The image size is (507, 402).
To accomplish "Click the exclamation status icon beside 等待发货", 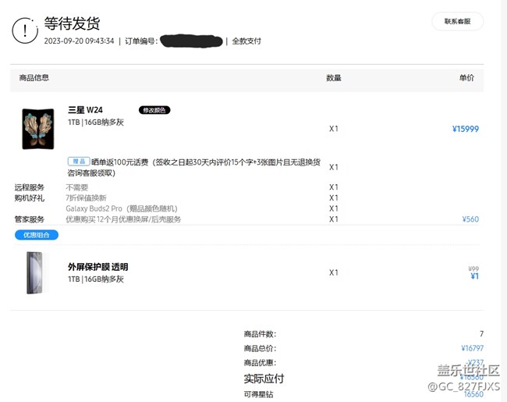I will tap(25, 30).
